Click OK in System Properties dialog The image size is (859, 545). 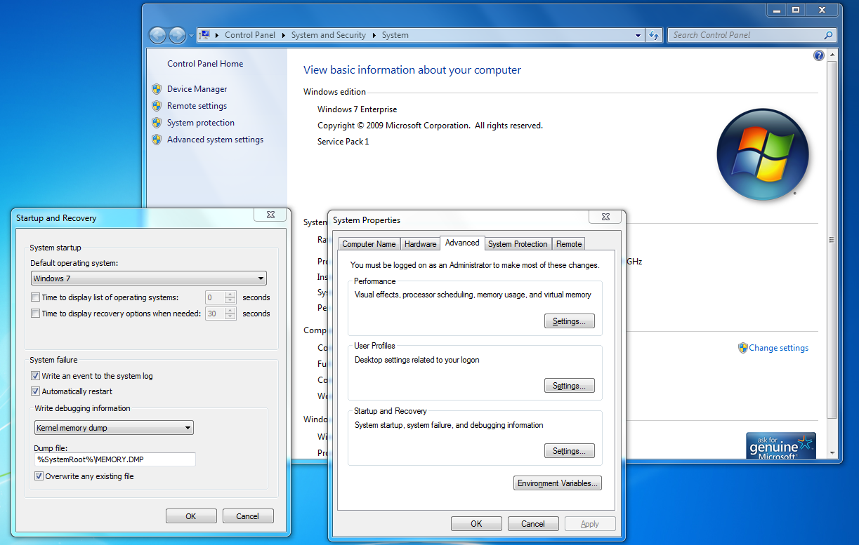(x=476, y=524)
